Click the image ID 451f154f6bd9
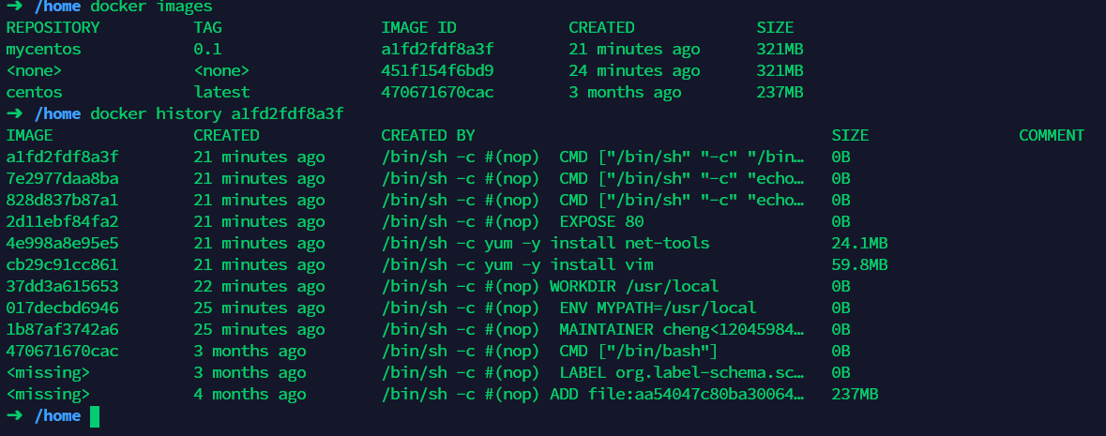This screenshot has width=1106, height=436. coord(437,70)
